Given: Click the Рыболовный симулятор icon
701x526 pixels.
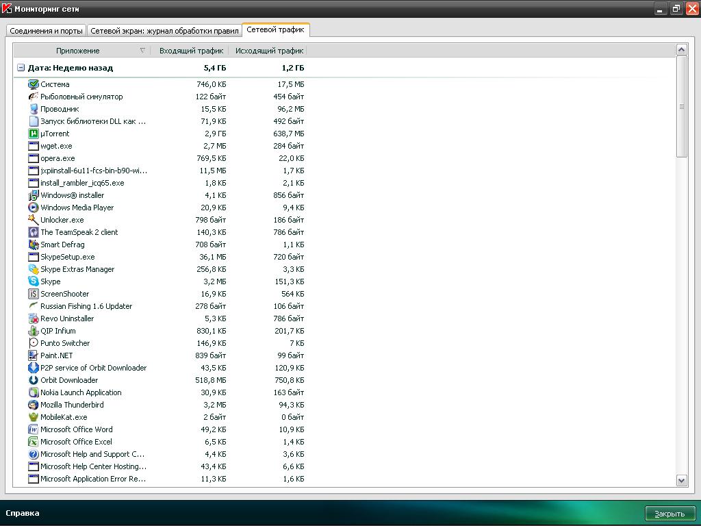Looking at the screenshot, I should (x=33, y=97).
